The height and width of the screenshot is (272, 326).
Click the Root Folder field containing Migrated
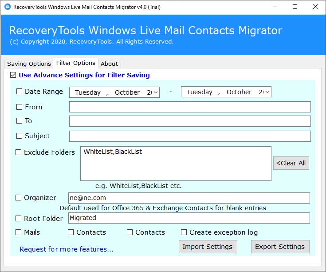pos(189,218)
